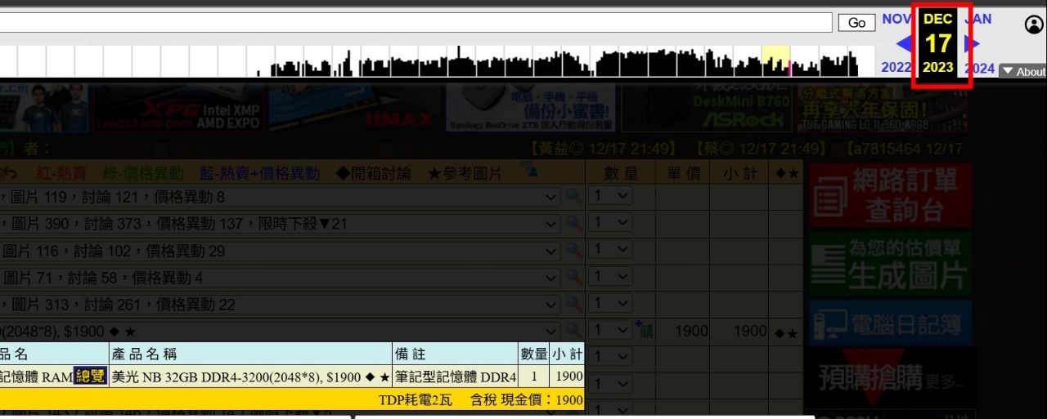Click the Wayback Machine URL input field

(x=416, y=22)
